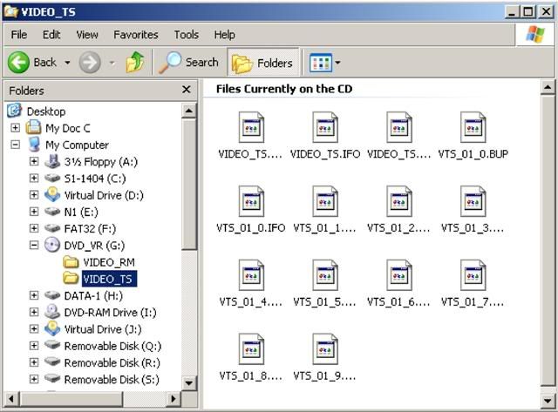Viewport: 558px width, 412px height.
Task: Click the Views icon button
Action: click(320, 63)
